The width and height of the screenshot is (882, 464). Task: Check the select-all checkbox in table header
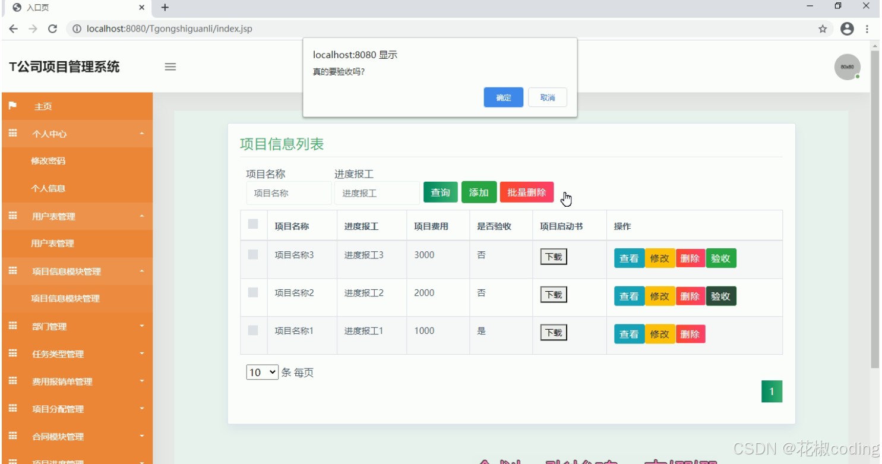254,223
